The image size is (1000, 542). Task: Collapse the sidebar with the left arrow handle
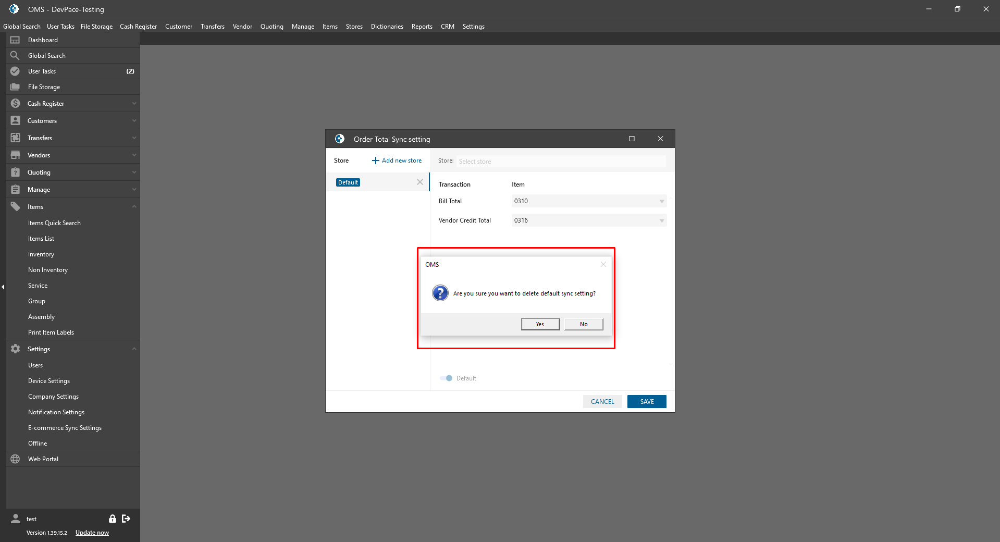(3, 287)
